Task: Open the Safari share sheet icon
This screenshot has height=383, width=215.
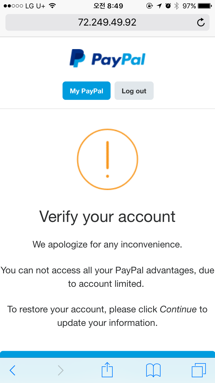Action: click(x=107, y=370)
